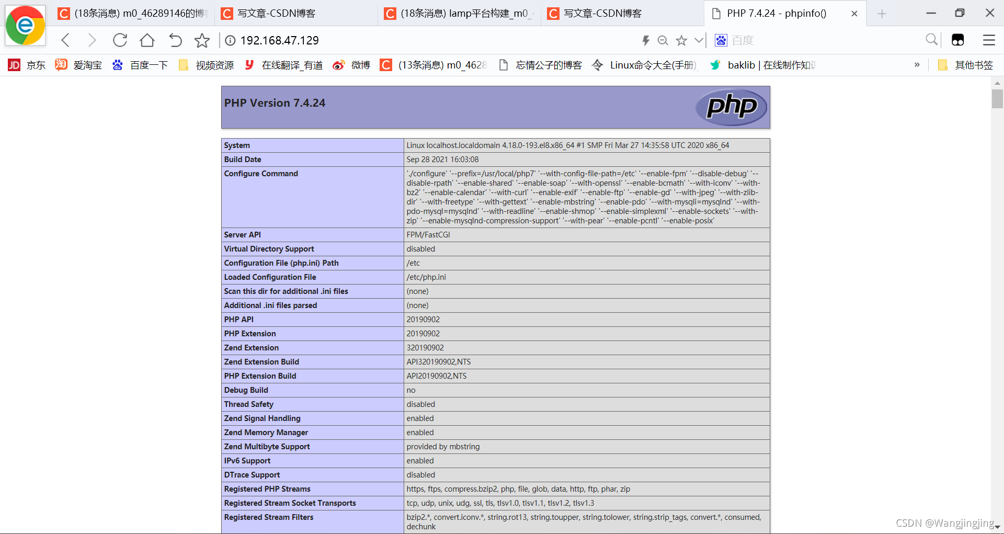Bookmark page with star icon left of address
Screen dimensions: 1004x534
click(x=202, y=40)
